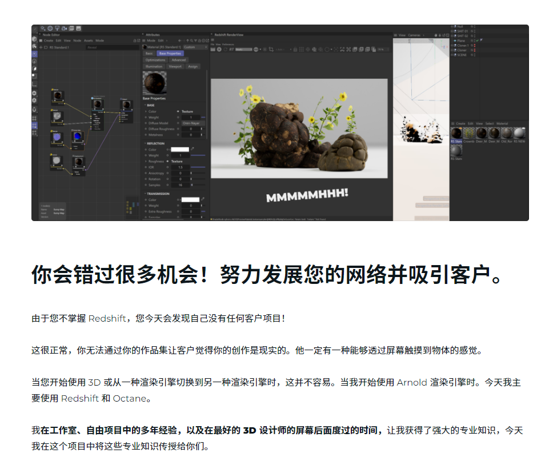Select the Plane object in object manager

461,41
